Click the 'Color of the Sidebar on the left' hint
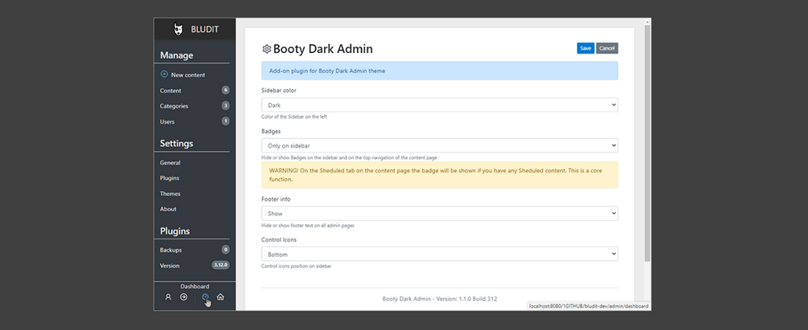The image size is (808, 330). tap(294, 117)
